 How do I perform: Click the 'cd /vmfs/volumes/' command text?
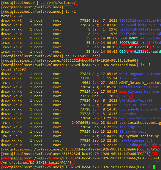(58, 3)
